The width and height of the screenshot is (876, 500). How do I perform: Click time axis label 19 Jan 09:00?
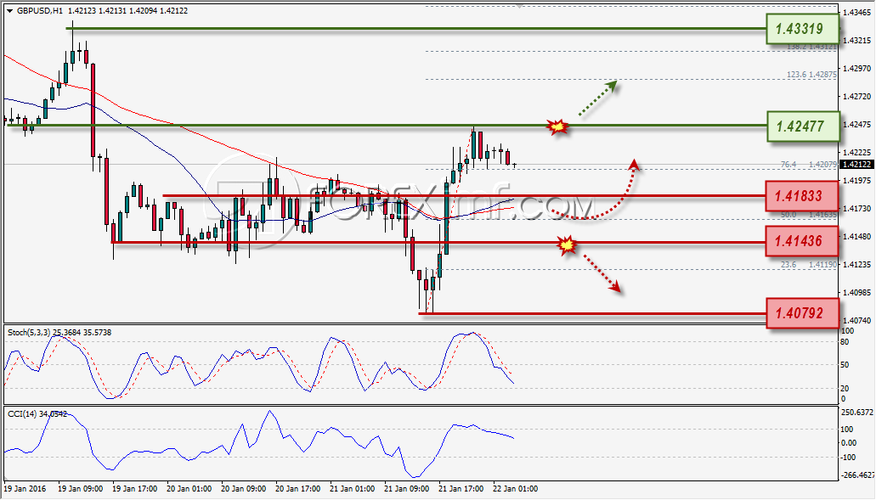tap(80, 488)
